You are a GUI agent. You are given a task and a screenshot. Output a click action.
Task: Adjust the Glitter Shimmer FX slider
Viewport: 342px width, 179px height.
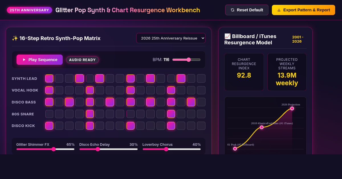[x=45, y=149]
